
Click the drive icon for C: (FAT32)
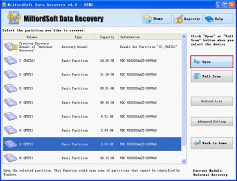[10, 60]
